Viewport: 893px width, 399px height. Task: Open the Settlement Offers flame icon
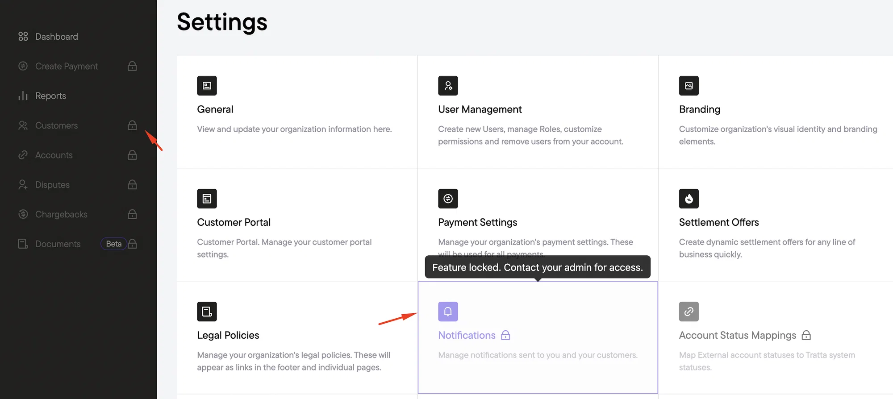point(689,199)
